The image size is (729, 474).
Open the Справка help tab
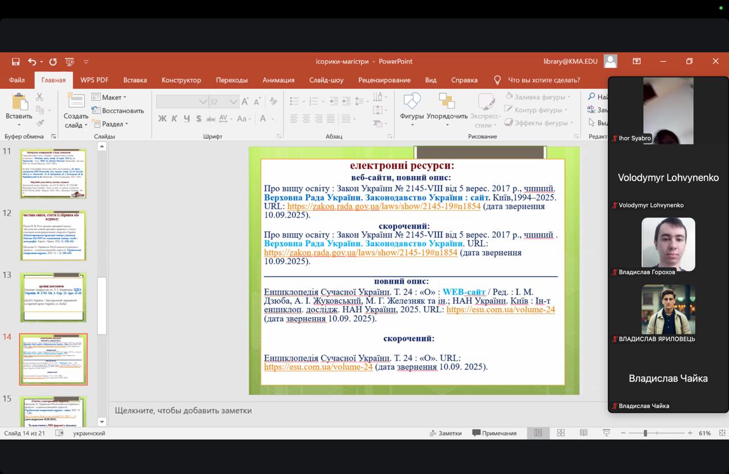(464, 80)
